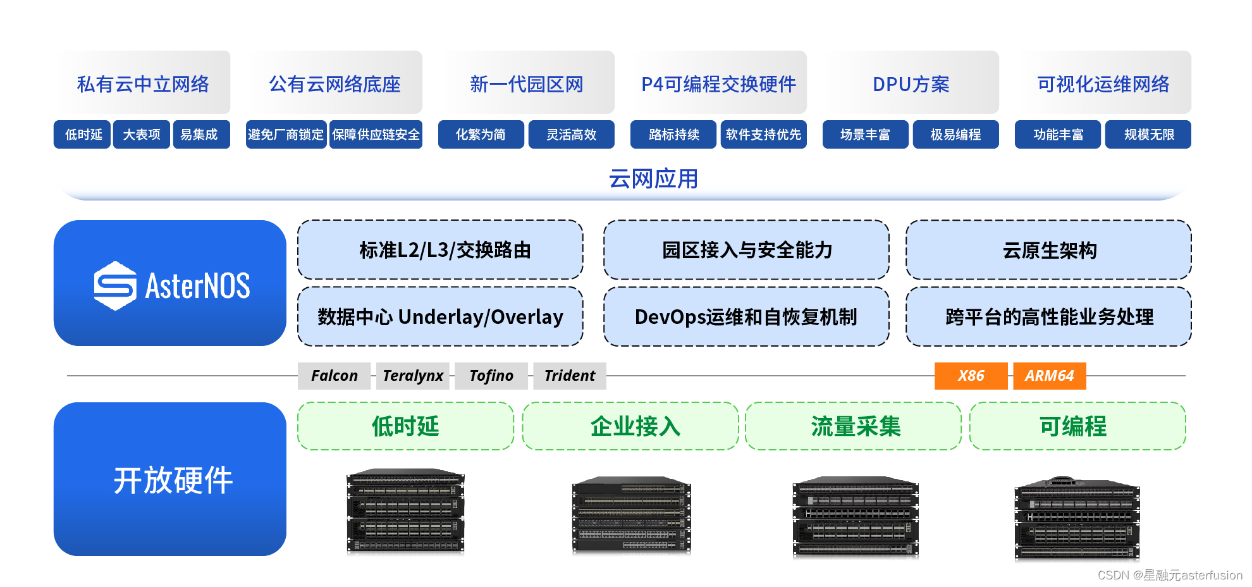This screenshot has width=1252, height=587.
Task: Click the AsterNOS blue panel
Action: tap(170, 283)
